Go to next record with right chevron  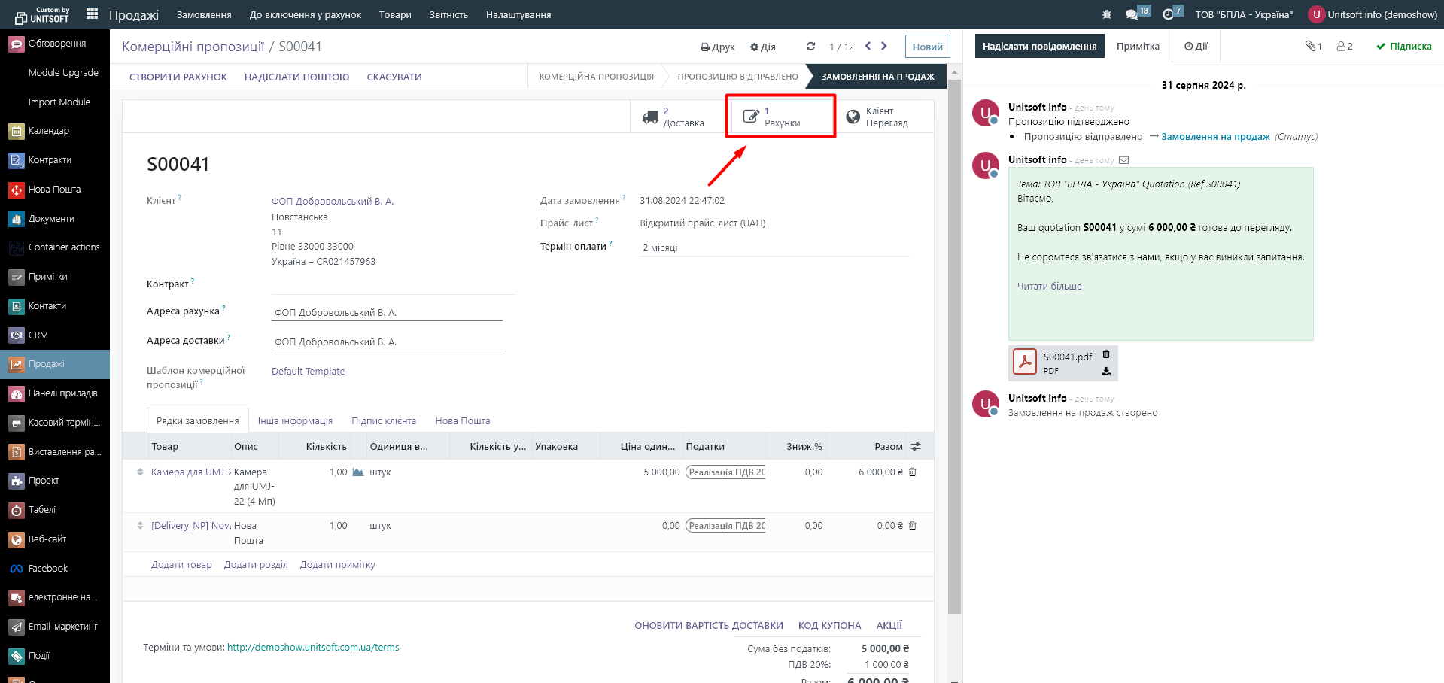coord(884,47)
